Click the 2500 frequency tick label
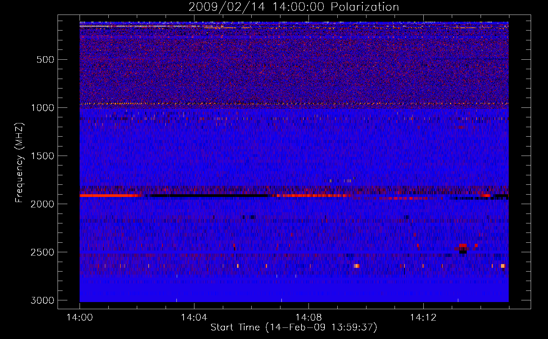This screenshot has height=339, width=548. pyautogui.click(x=43, y=252)
